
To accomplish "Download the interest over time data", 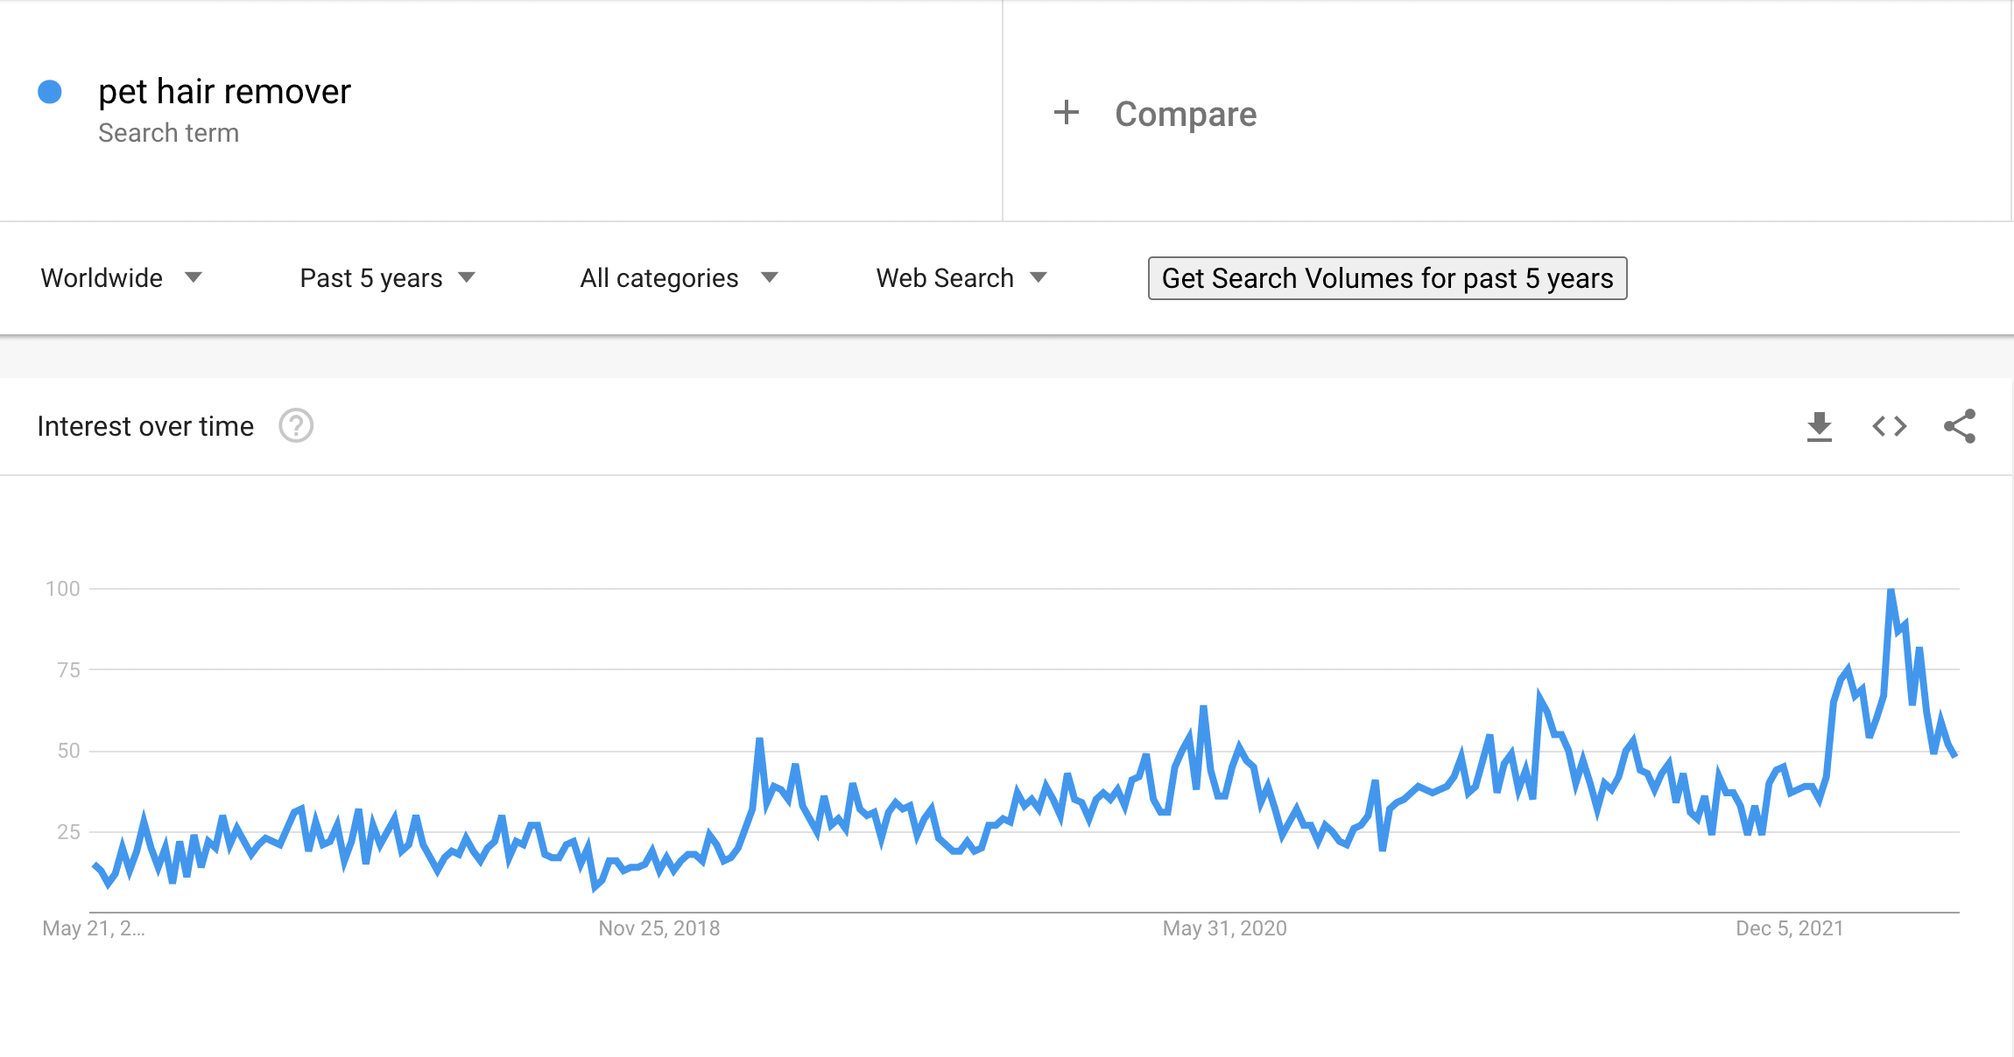I will (1819, 427).
